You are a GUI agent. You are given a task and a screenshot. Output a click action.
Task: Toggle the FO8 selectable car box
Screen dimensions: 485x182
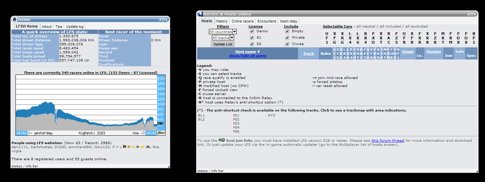(x=466, y=38)
